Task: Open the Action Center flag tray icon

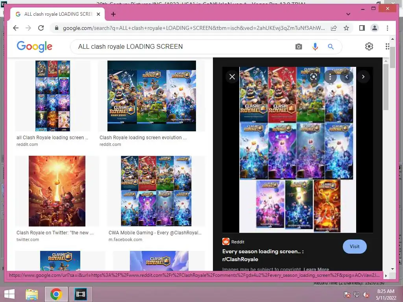Action: coord(347,295)
